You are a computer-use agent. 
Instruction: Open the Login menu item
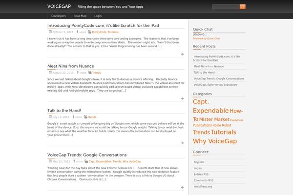[x=98, y=16]
